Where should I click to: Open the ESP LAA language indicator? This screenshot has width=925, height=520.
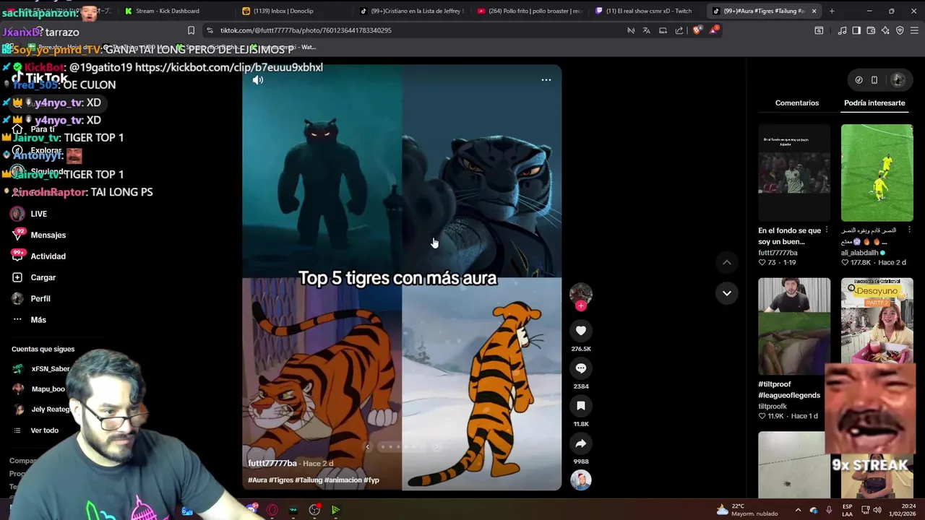848,511
